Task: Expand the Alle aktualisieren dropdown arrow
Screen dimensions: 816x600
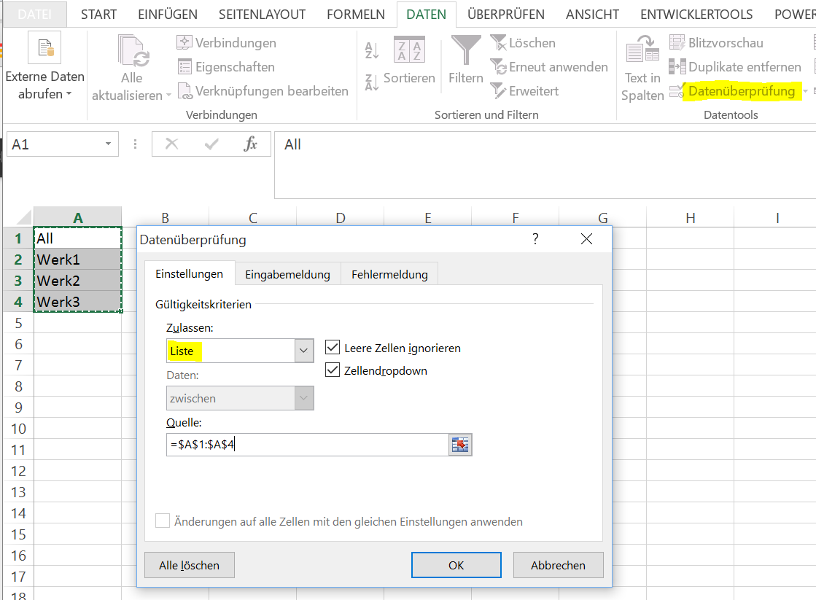Action: [168, 96]
